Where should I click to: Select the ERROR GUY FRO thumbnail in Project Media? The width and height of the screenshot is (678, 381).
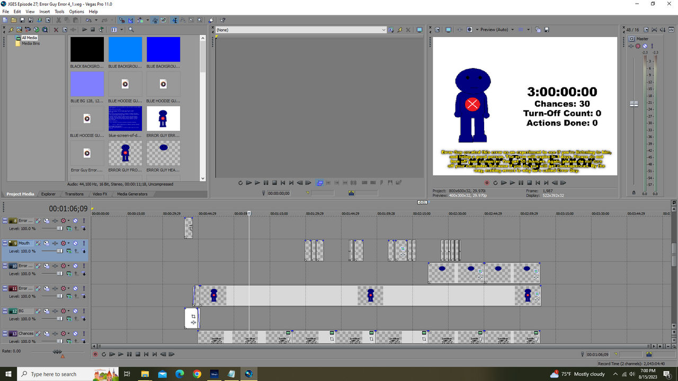pos(125,153)
